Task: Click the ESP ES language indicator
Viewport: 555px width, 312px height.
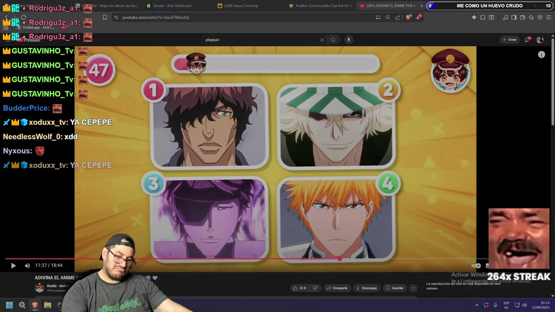Action: click(x=506, y=305)
